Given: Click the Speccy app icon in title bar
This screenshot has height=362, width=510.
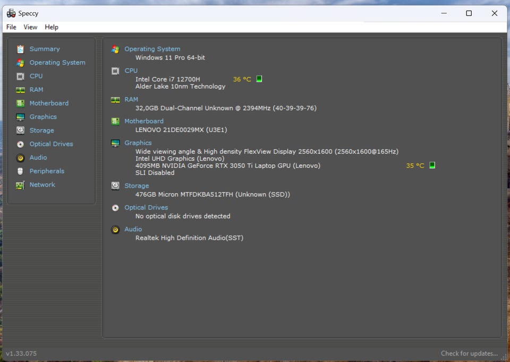Looking at the screenshot, I should point(11,13).
